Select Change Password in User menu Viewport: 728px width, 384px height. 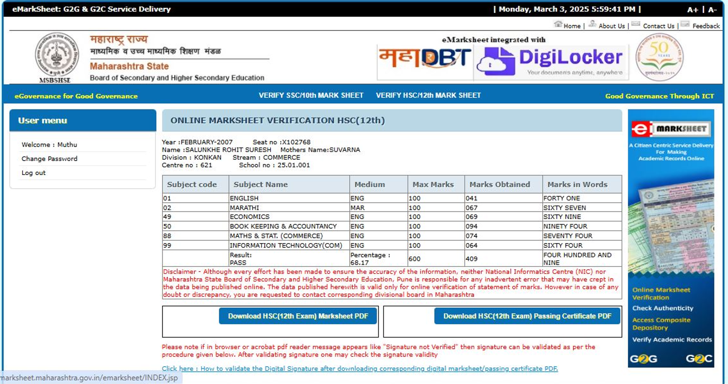pos(49,159)
